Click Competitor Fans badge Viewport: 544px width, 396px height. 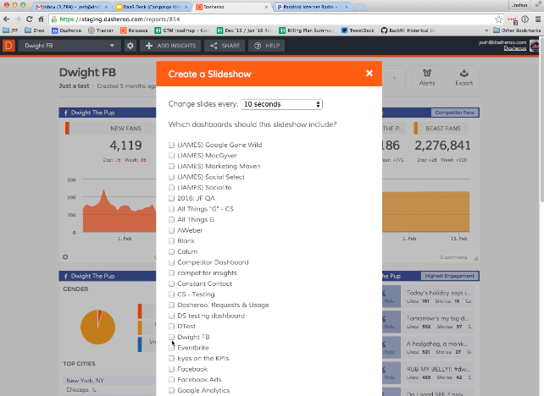point(454,113)
